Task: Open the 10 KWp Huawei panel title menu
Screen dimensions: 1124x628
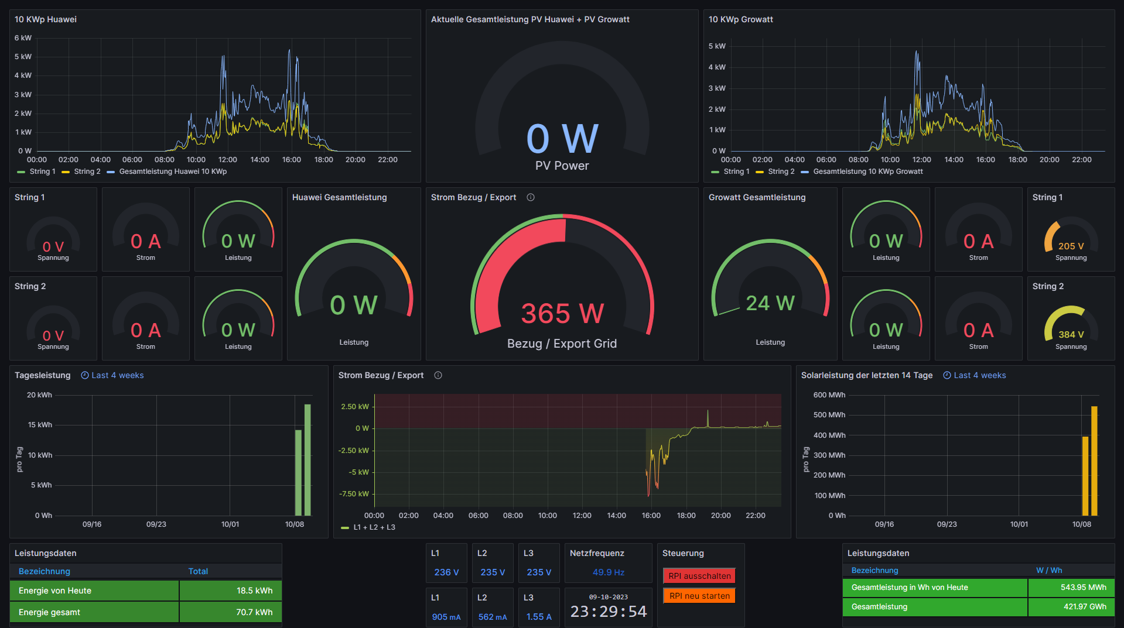Action: 46,19
